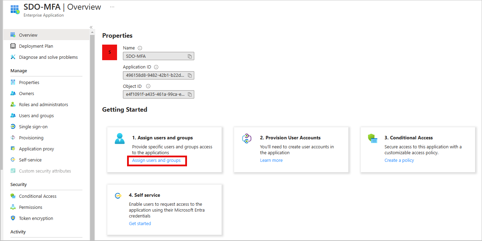This screenshot has width=482, height=241.
Task: Click the Self service card key icon
Action: point(118,196)
